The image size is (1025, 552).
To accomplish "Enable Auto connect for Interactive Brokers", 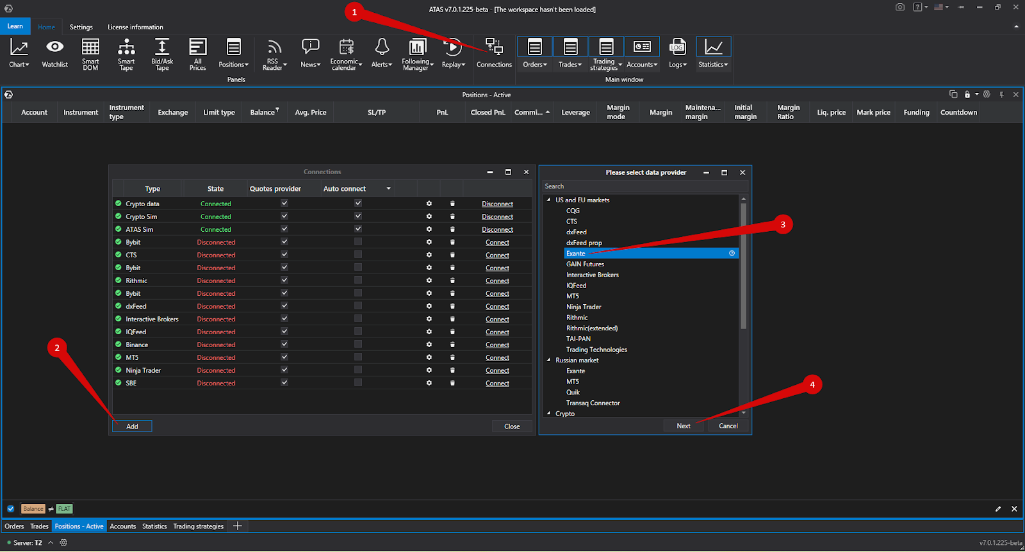I will pos(358,318).
